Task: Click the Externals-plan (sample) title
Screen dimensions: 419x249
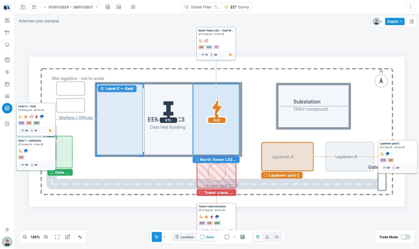Action: pyautogui.click(x=39, y=21)
